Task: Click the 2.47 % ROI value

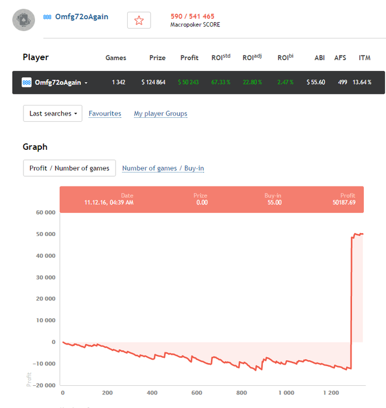Action: pos(285,82)
